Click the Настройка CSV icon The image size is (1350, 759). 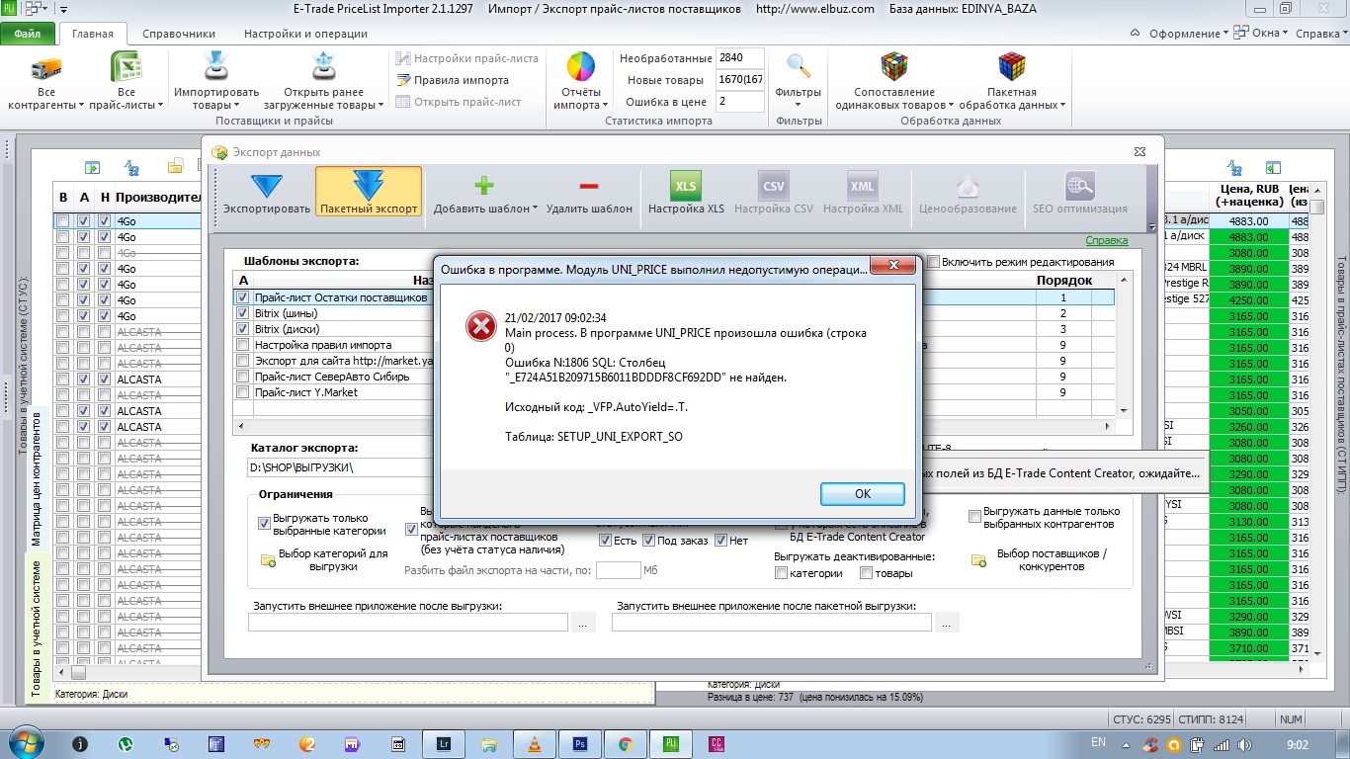tap(774, 186)
